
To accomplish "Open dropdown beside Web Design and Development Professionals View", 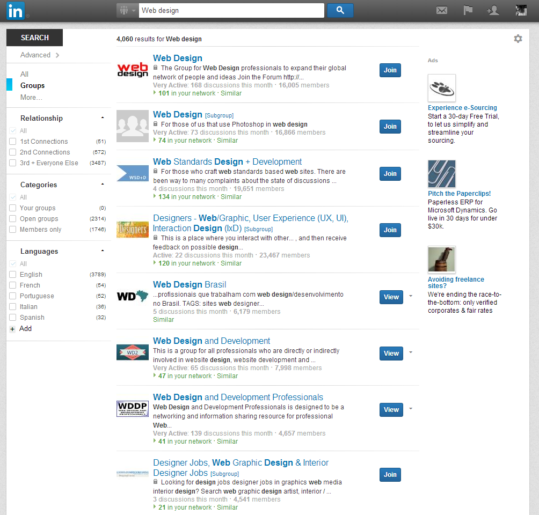I will click(x=411, y=408).
